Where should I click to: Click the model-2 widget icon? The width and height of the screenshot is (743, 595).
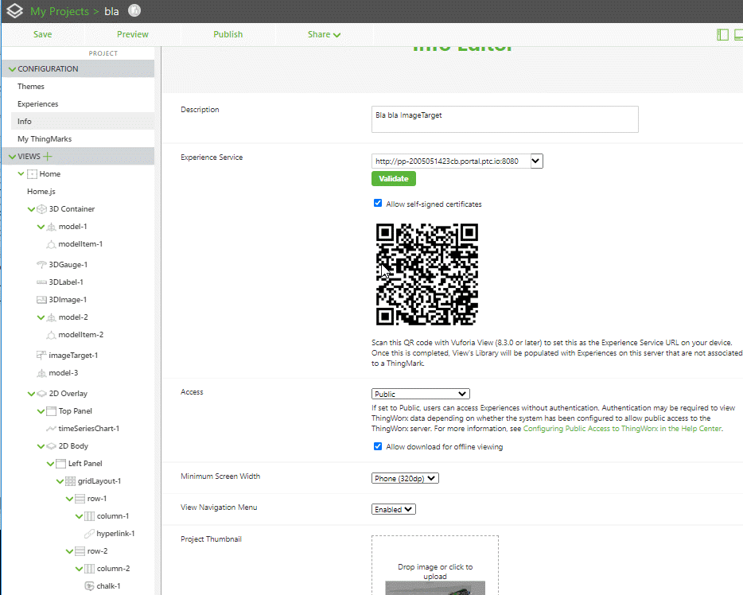[51, 317]
